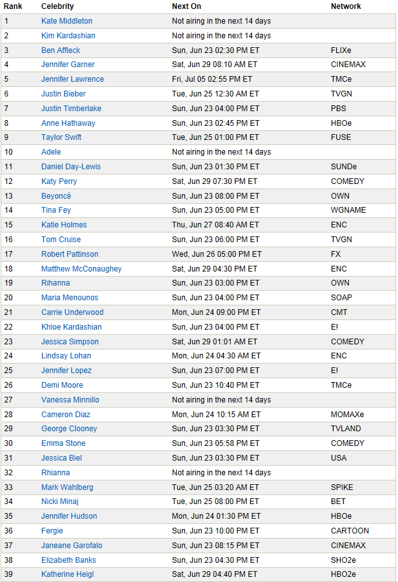Click the Taylor Swift link

[x=61, y=137]
